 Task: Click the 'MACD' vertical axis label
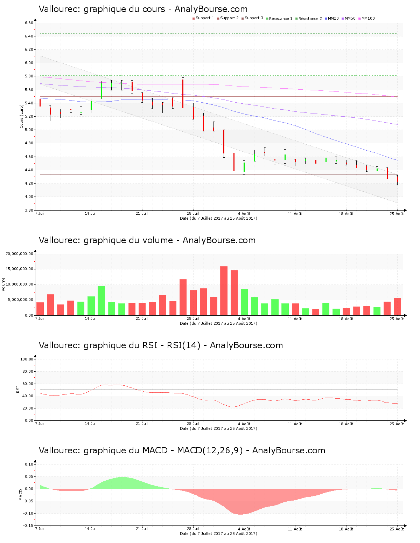pos(21,495)
